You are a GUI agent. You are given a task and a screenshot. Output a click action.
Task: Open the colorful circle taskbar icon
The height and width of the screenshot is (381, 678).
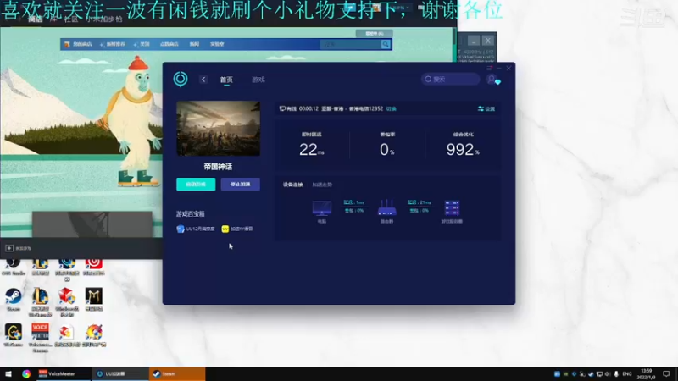pos(26,373)
